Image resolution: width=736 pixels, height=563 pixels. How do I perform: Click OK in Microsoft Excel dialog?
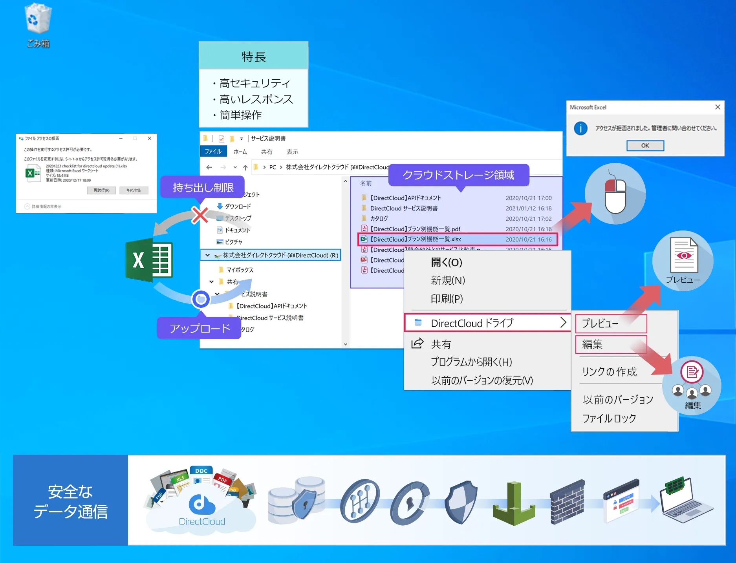click(x=645, y=146)
